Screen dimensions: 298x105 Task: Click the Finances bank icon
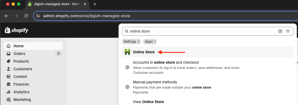tap(9, 84)
